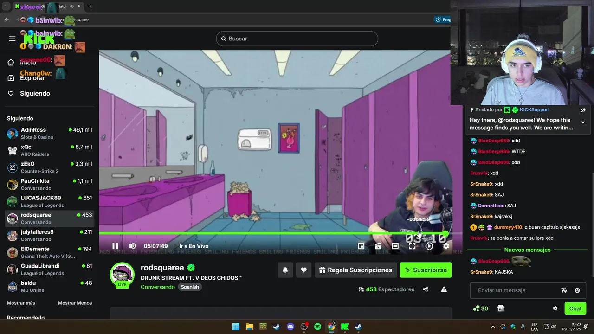The image size is (594, 334).
Task: Open PauChikita channel in sidebar
Action: (49, 184)
